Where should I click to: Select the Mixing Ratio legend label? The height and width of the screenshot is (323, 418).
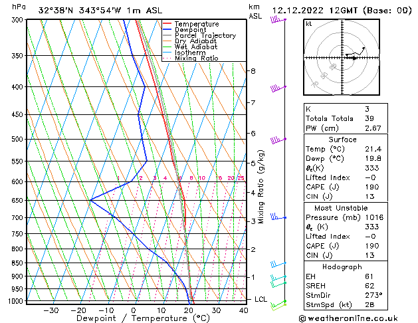coord(197,58)
